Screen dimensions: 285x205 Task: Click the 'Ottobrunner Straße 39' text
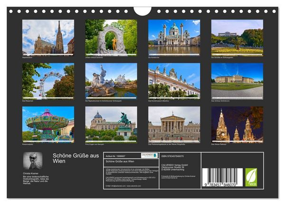pyautogui.click(x=173, y=167)
